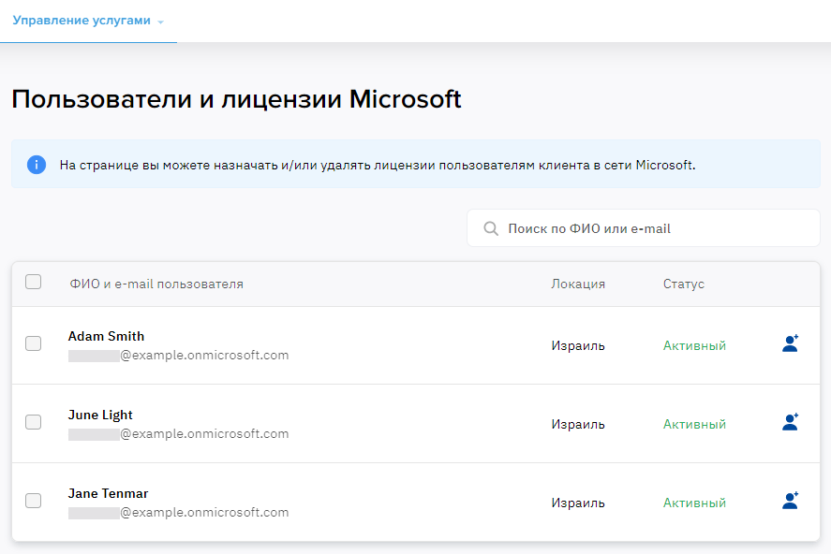Click the add-license icon for Adam Smith
This screenshot has height=554, width=831.
pyautogui.click(x=790, y=343)
